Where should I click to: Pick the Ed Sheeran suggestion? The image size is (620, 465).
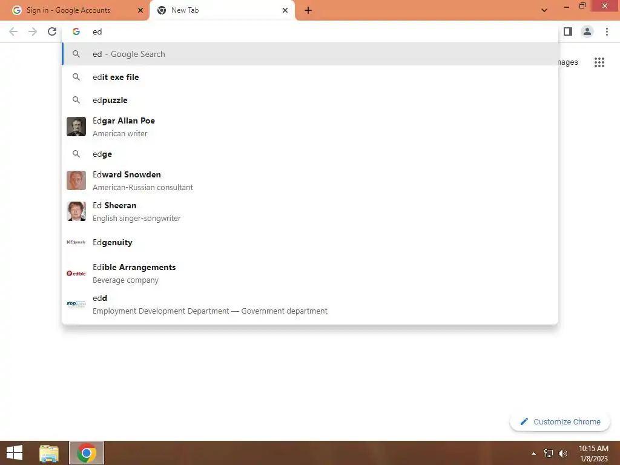click(311, 211)
